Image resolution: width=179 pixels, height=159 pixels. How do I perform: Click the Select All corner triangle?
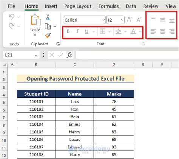(x=5, y=65)
